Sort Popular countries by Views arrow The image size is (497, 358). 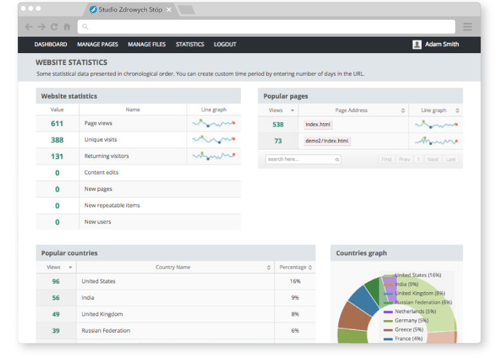(70, 268)
